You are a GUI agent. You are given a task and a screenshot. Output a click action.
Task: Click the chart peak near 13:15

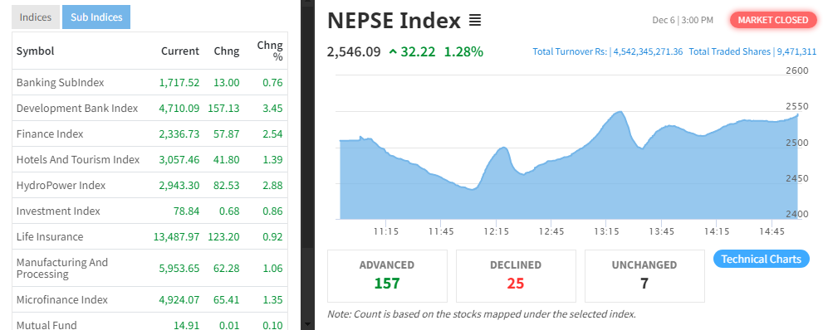[x=620, y=112]
